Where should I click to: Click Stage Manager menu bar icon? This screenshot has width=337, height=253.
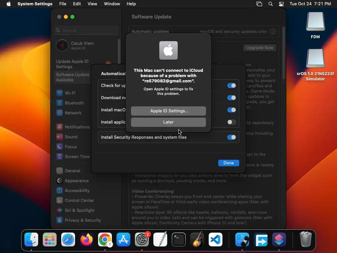259,4
